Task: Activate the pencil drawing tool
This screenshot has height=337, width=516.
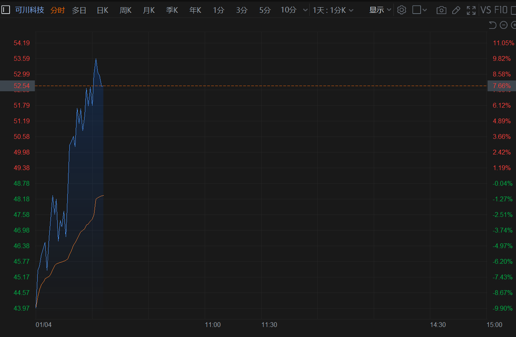Action: [x=456, y=10]
